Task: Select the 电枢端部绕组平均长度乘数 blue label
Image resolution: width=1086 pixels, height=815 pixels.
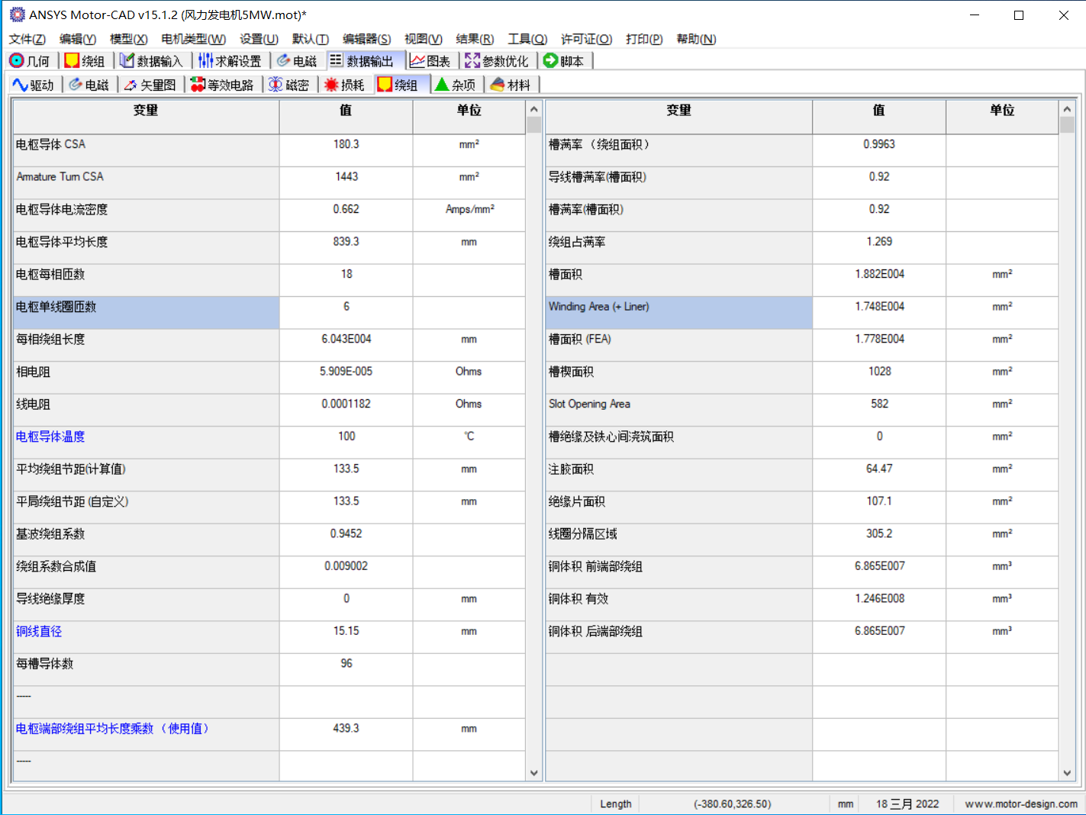Action: point(113,729)
